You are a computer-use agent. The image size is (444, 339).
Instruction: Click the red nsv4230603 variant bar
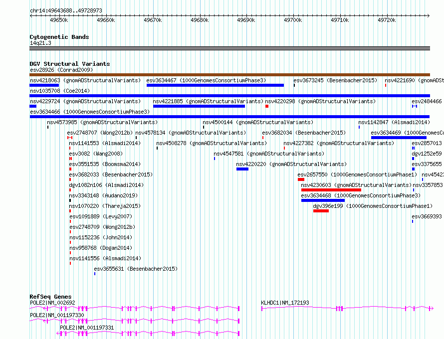click(x=331, y=190)
